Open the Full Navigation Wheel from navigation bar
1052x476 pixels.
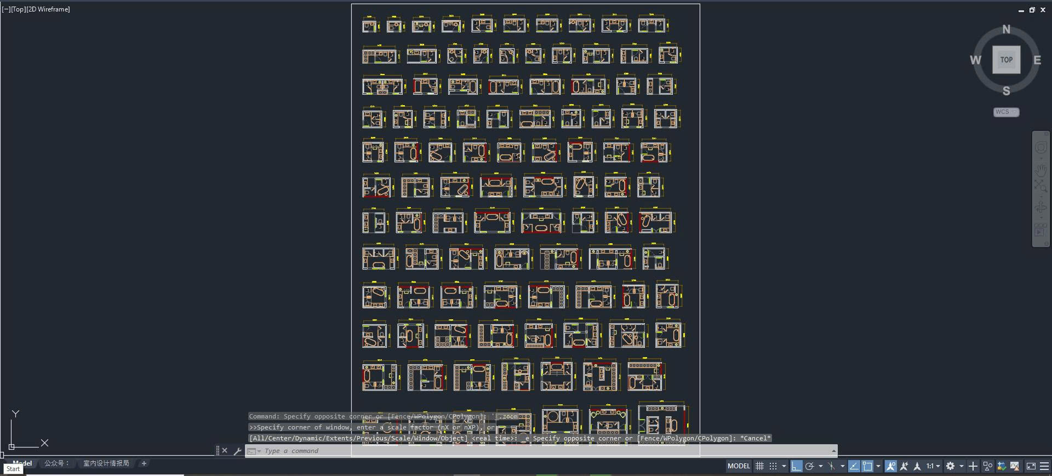pos(1040,147)
